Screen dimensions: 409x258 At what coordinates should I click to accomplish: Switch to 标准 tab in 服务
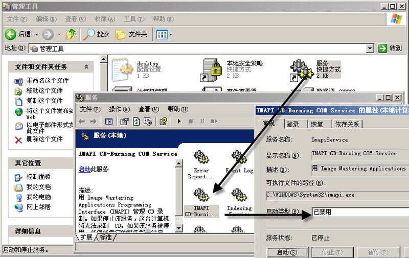pyautogui.click(x=106, y=237)
